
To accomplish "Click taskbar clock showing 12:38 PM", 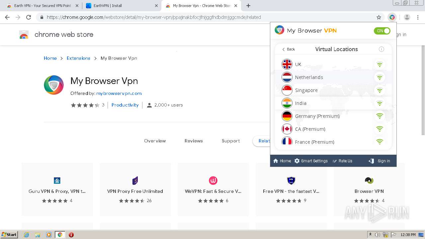I will 408,235.
